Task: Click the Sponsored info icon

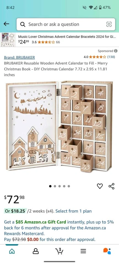Action: click(x=116, y=51)
